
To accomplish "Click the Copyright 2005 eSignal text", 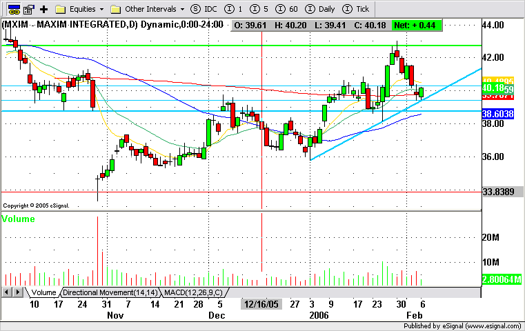I will (36, 205).
